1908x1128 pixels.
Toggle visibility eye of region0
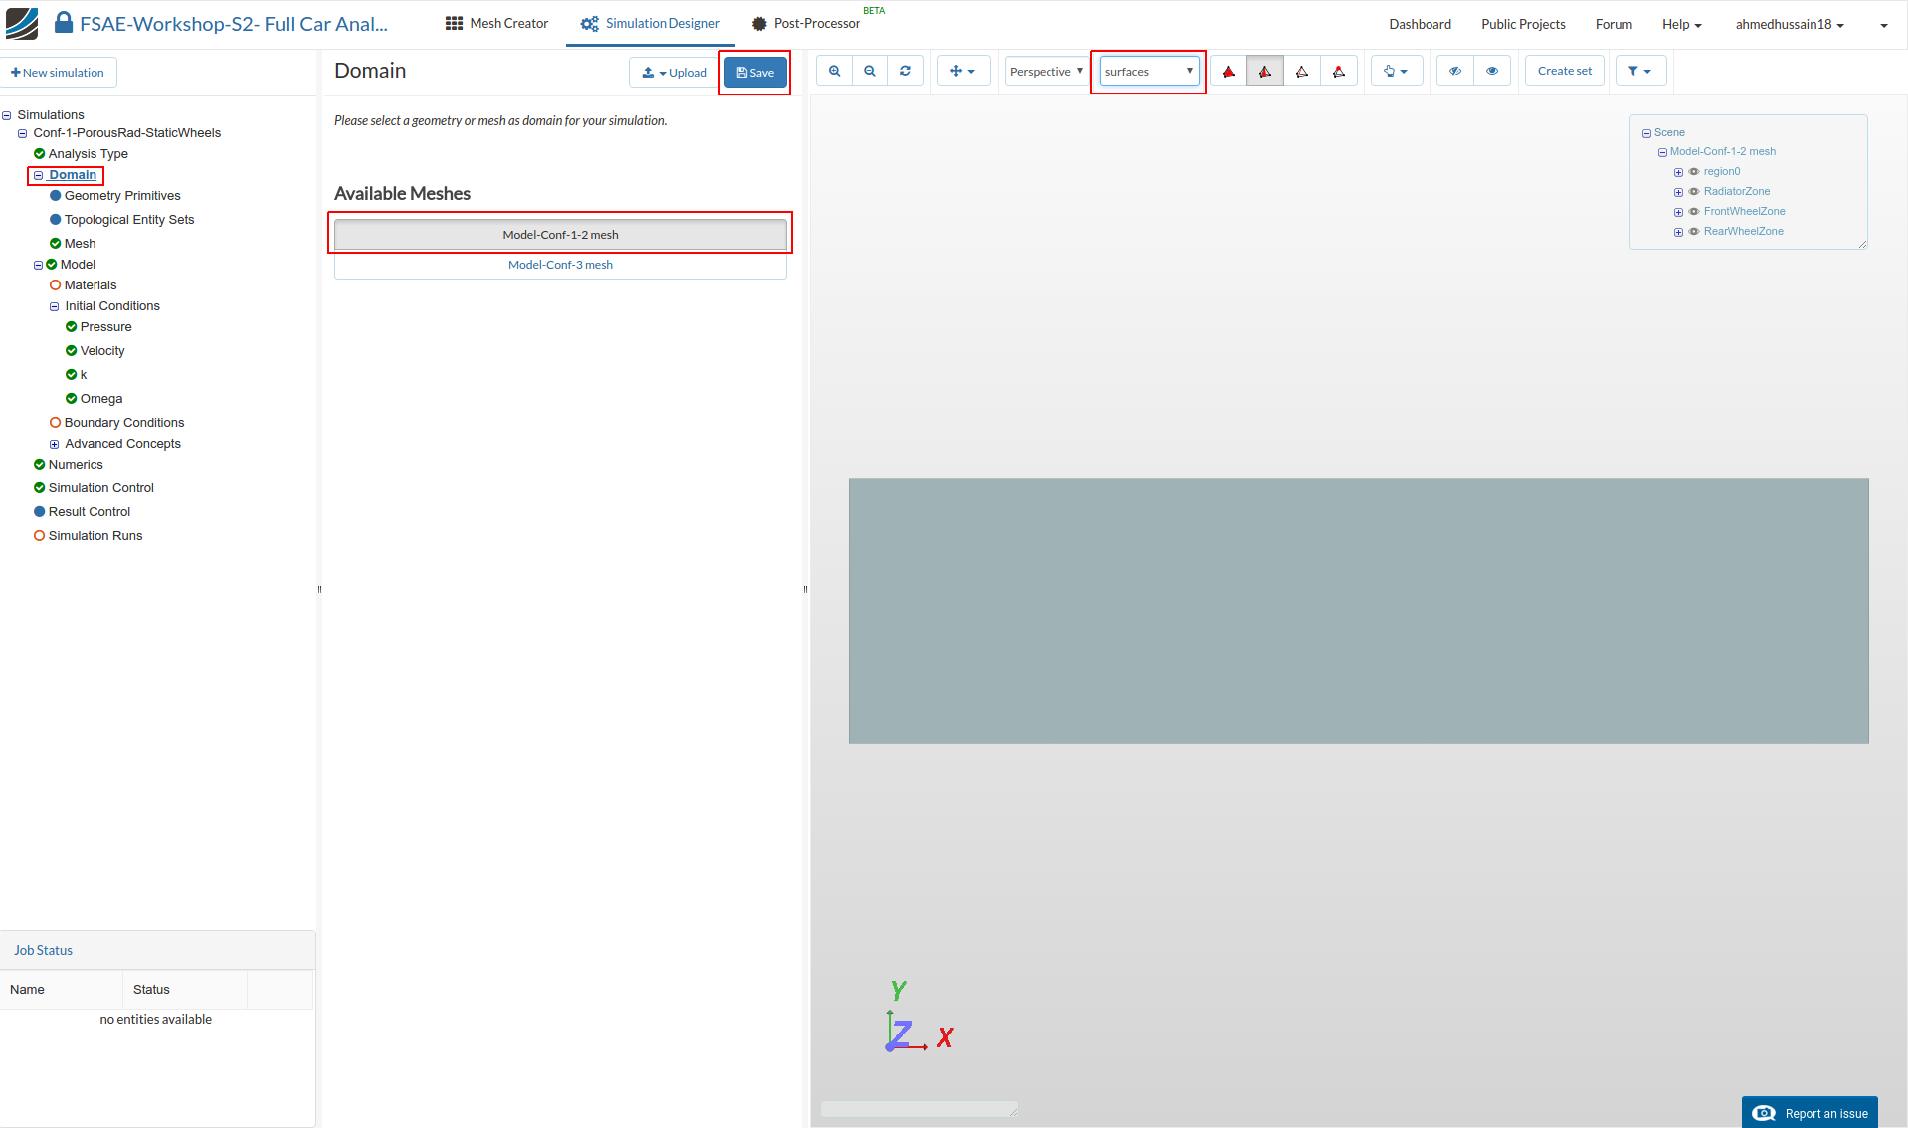1694,172
